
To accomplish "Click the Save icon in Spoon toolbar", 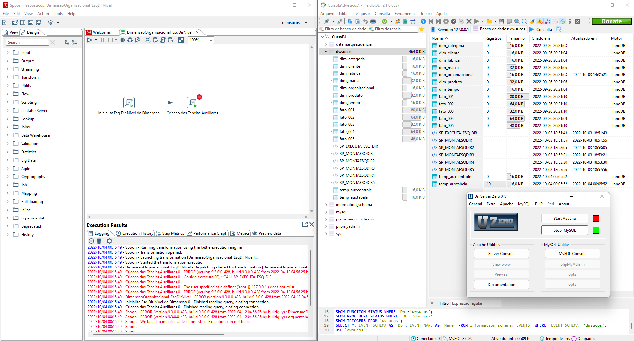I will (x=30, y=23).
